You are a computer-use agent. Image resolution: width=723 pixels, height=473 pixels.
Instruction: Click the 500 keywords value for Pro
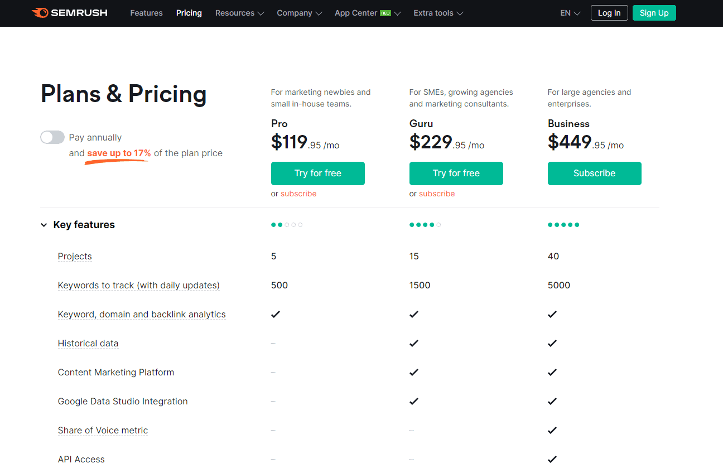coord(279,285)
